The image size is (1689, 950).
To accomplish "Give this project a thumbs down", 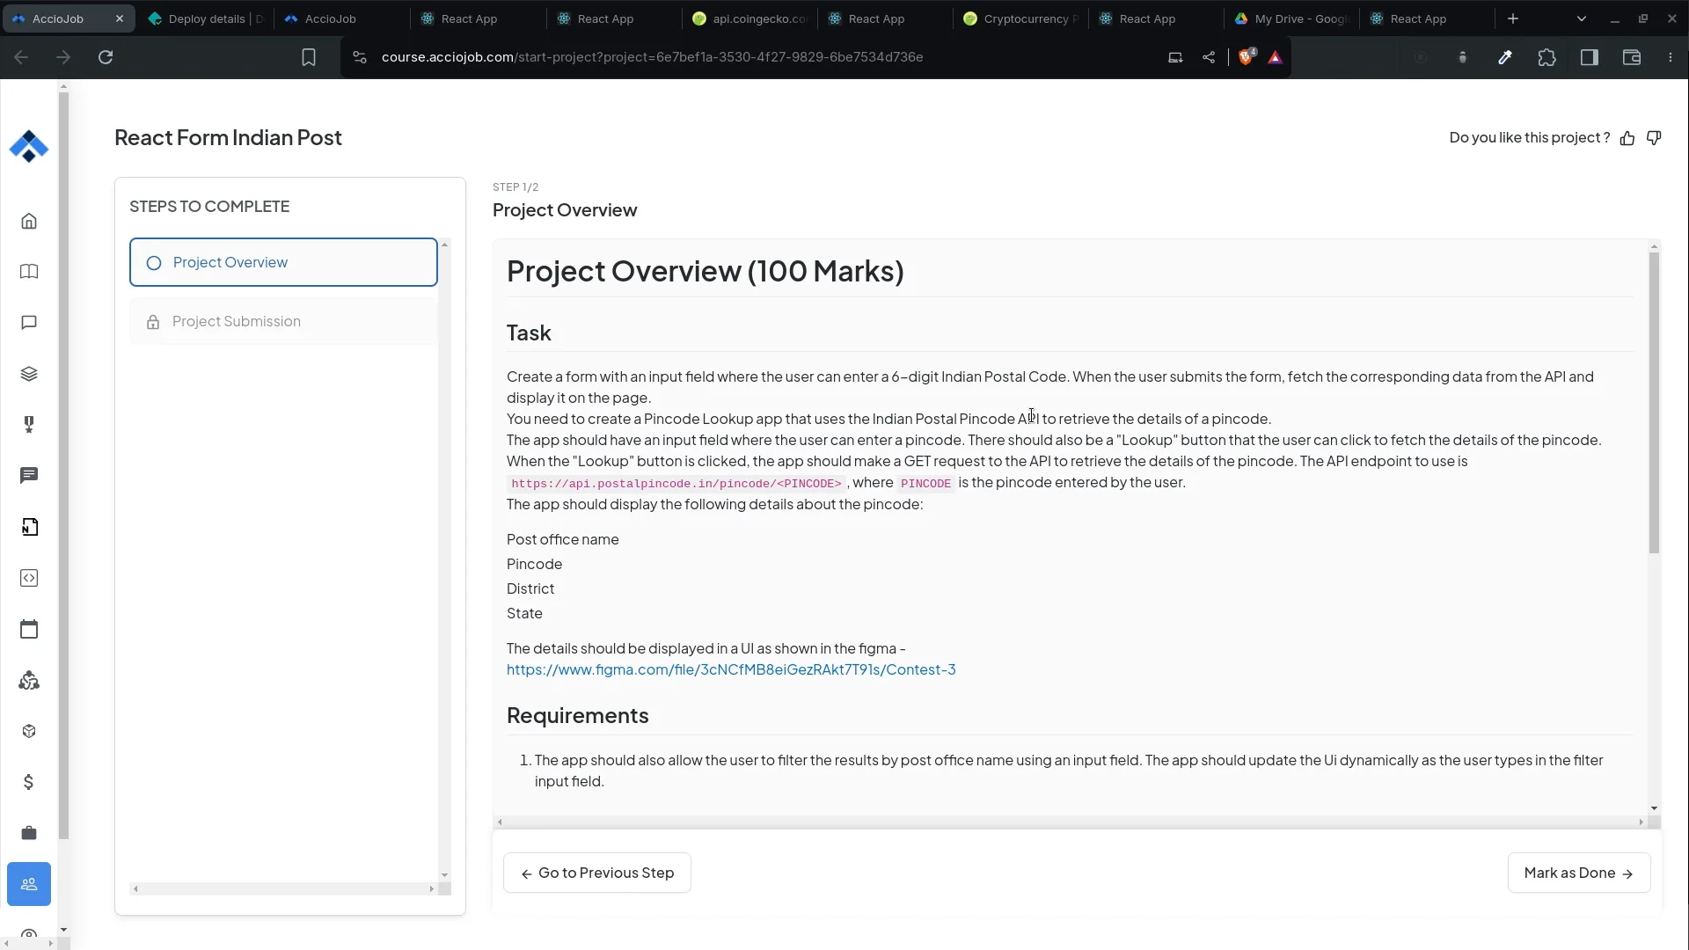I will (x=1656, y=138).
